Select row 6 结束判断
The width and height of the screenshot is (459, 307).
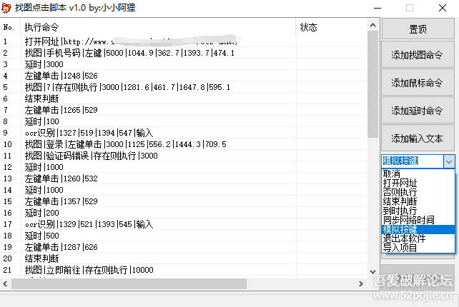click(x=184, y=99)
